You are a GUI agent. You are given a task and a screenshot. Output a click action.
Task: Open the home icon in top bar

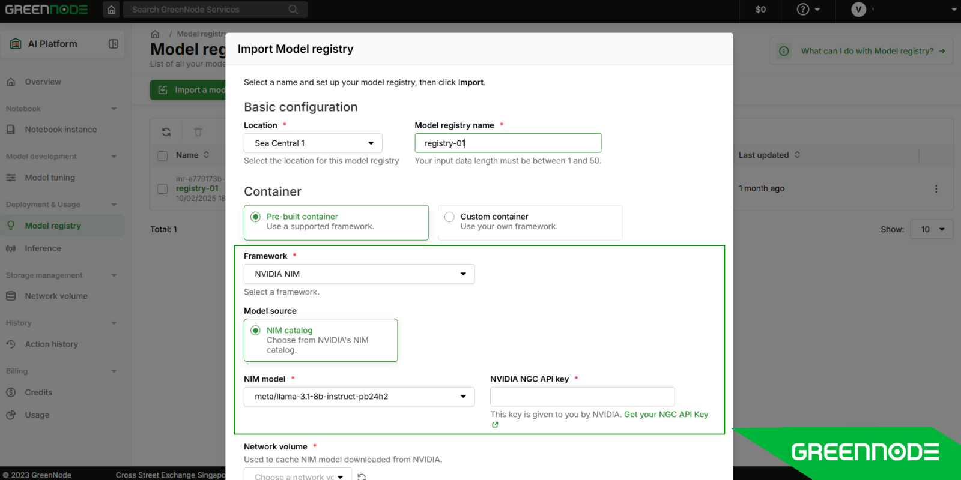[x=111, y=10]
